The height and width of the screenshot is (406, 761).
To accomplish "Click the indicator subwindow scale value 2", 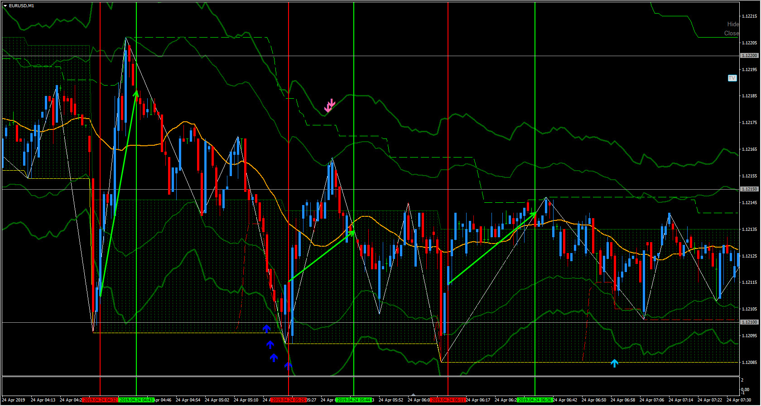I will pos(742,380).
